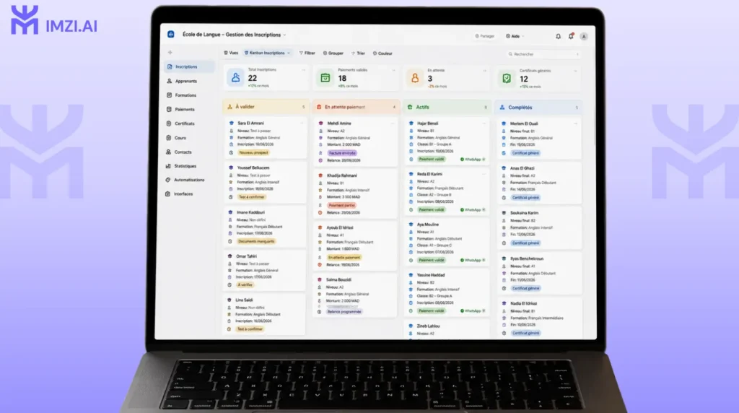Click the green icon in Actifs header

[410, 107]
